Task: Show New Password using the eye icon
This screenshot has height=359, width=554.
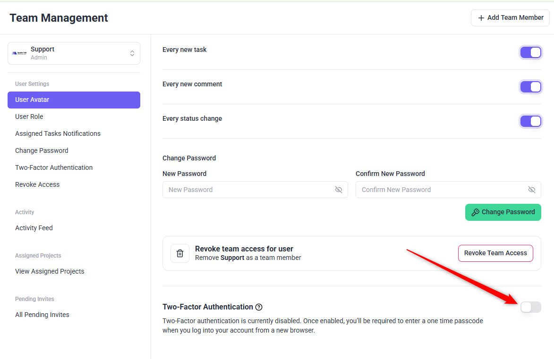Action: coord(338,190)
